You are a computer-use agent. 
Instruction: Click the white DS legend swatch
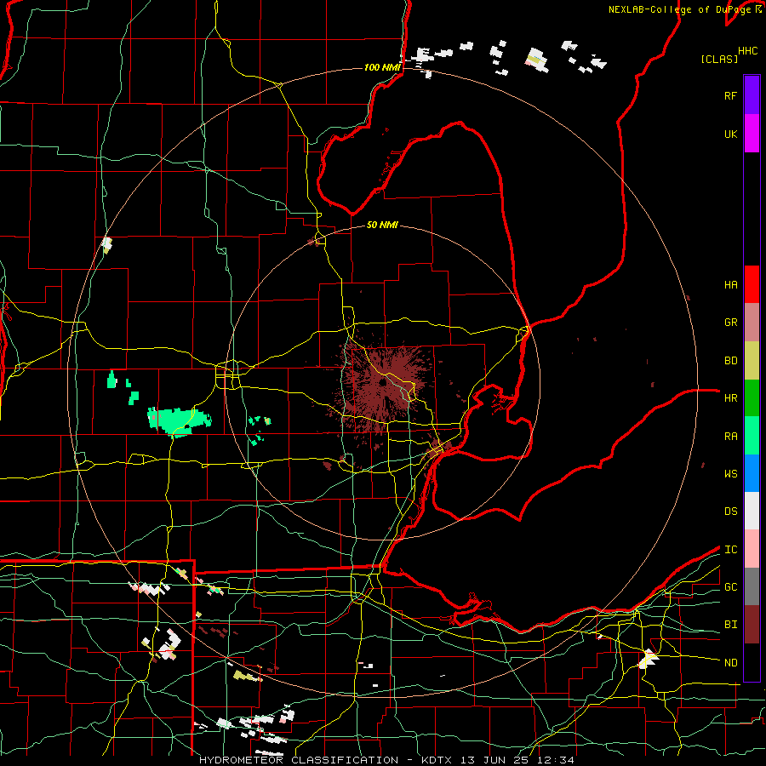tap(752, 511)
